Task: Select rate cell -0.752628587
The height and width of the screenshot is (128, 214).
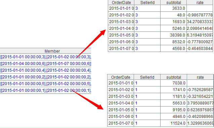Action: [x=200, y=90]
